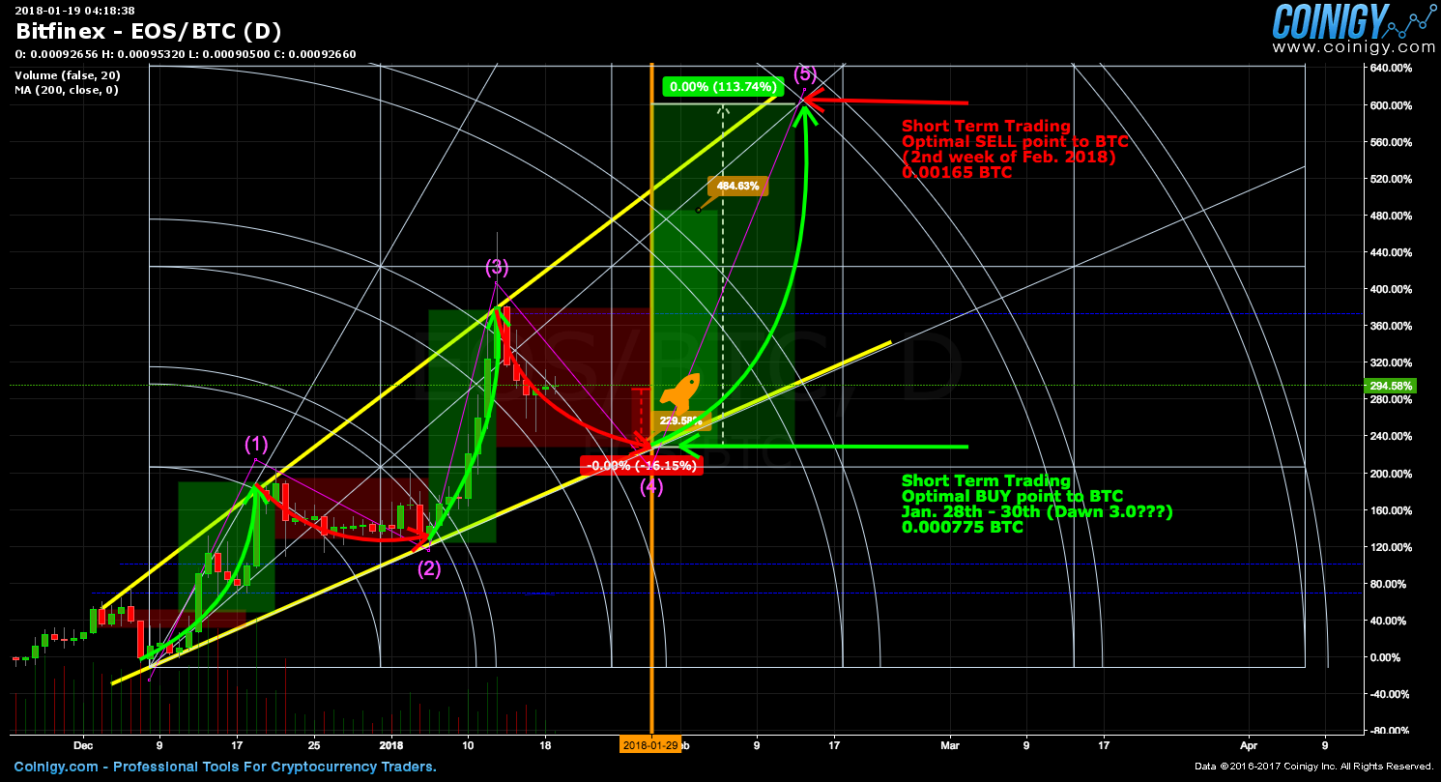Click the 120.00% label on the price axis
Screen dimensions: 1441x782
pyautogui.click(x=1393, y=547)
